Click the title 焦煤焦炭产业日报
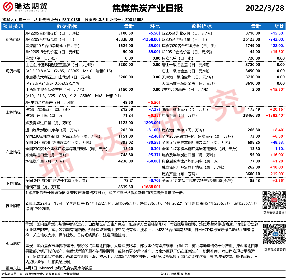Screen dimensions: 287x279 [147, 8]
